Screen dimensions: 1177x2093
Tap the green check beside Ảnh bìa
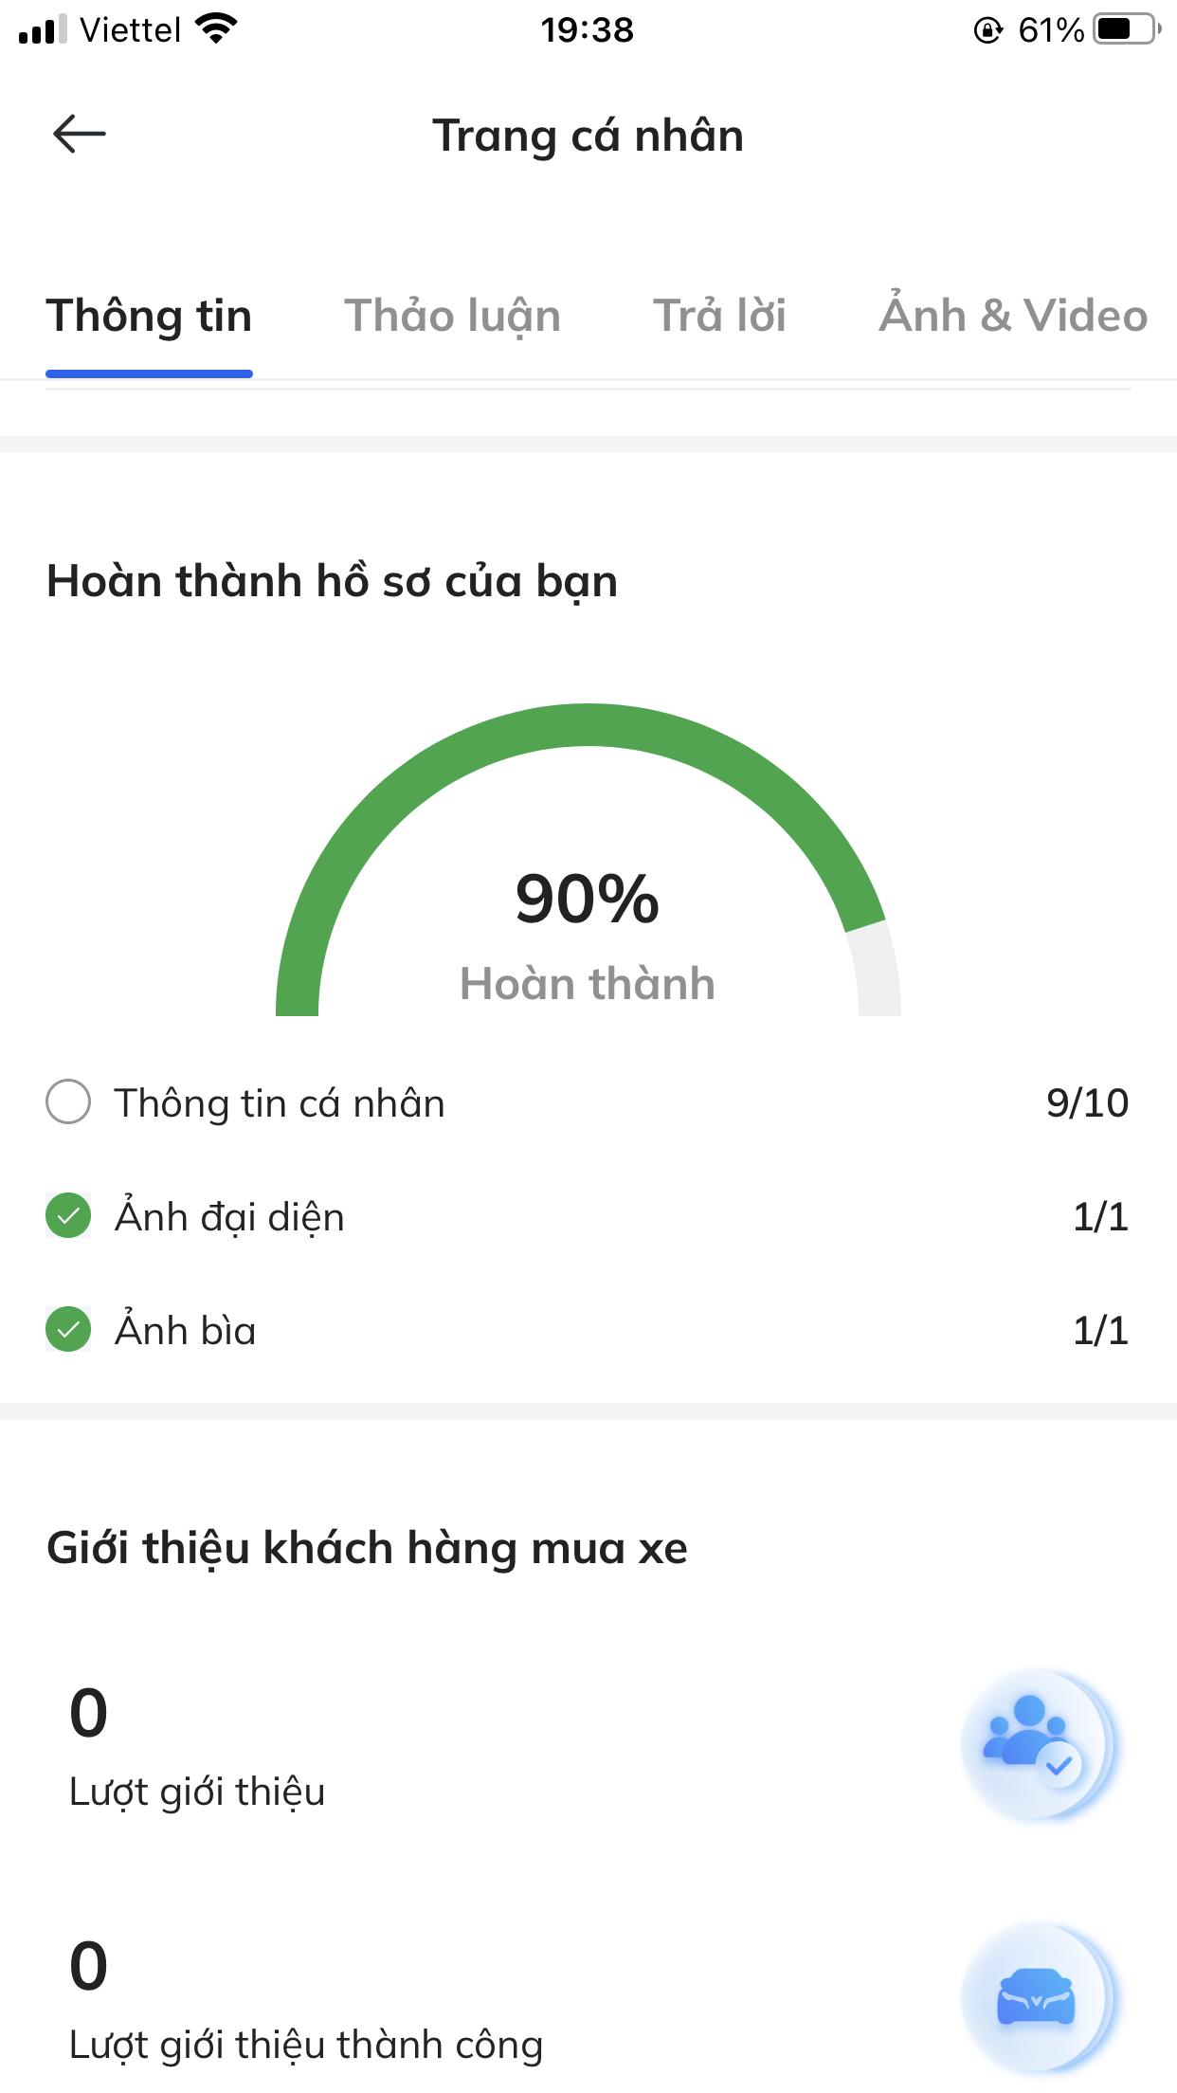click(x=68, y=1330)
